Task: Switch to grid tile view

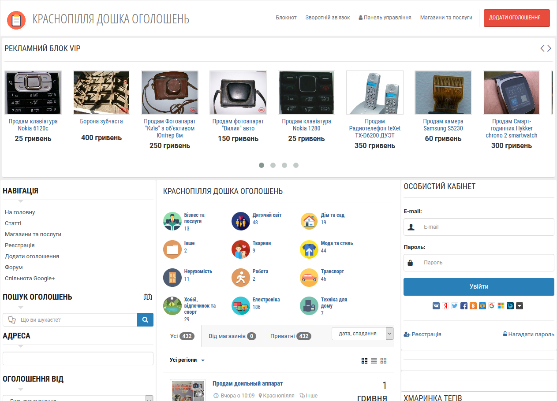Action: point(383,360)
